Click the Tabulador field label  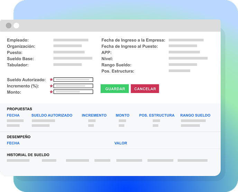pyautogui.click(x=18, y=65)
